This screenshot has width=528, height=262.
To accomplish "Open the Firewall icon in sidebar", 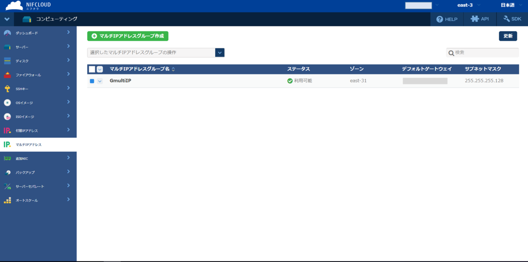I will tap(7, 75).
